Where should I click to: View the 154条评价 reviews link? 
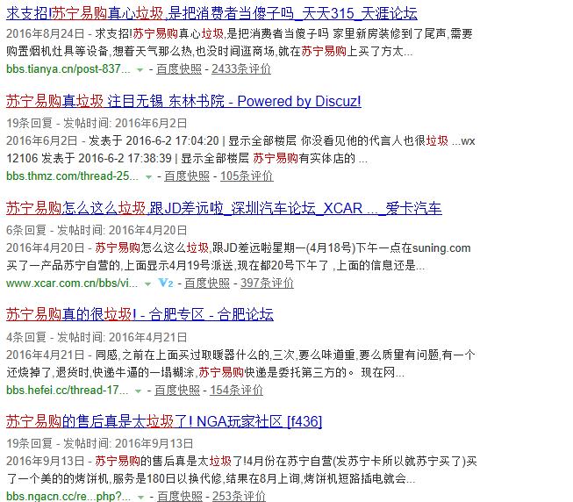click(x=236, y=391)
